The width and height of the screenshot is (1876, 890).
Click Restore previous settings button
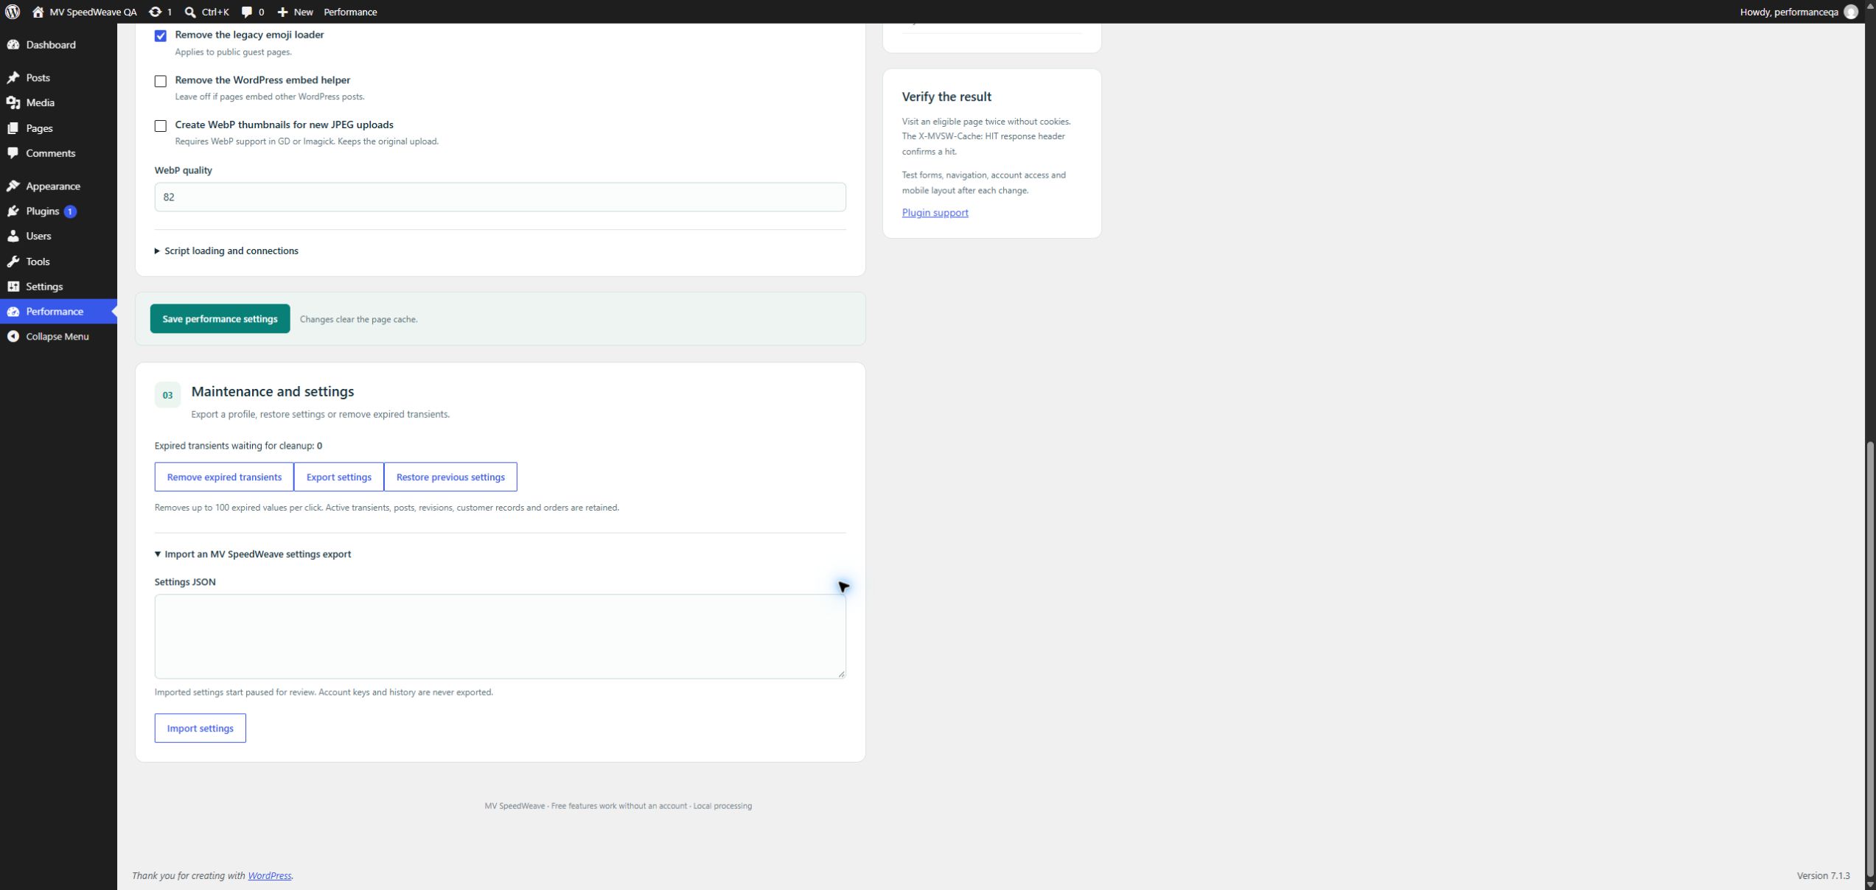[450, 477]
